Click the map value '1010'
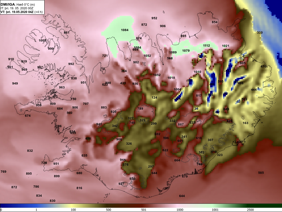The image size is (282, 212). click(197, 72)
